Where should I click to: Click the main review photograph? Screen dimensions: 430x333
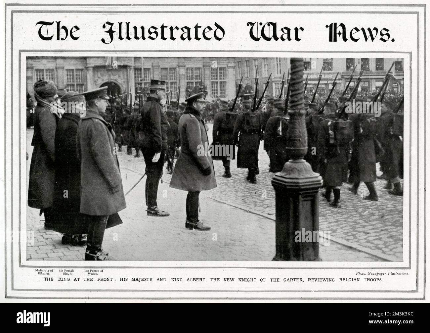pos(215,159)
